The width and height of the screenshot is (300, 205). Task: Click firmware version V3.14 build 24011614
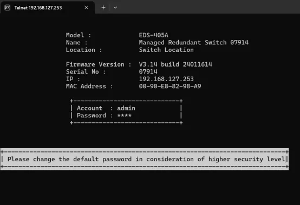point(175,64)
